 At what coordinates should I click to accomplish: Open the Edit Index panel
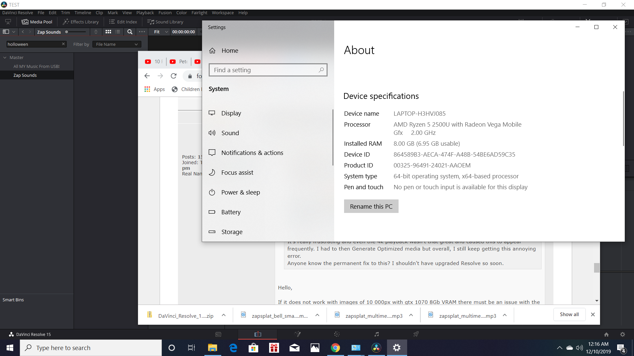point(123,22)
